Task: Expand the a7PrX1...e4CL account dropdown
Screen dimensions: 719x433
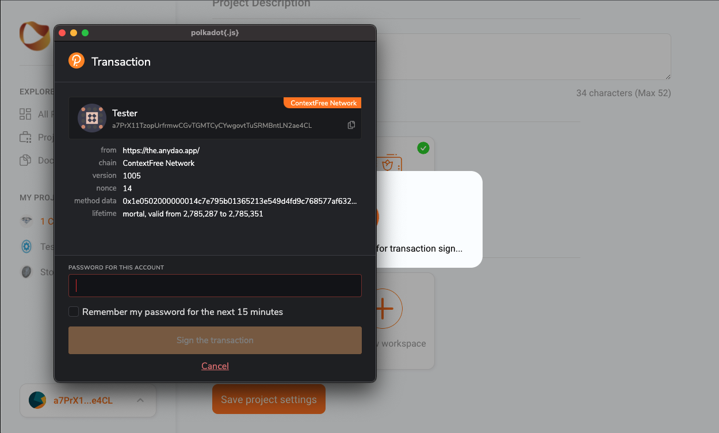Action: pos(140,401)
